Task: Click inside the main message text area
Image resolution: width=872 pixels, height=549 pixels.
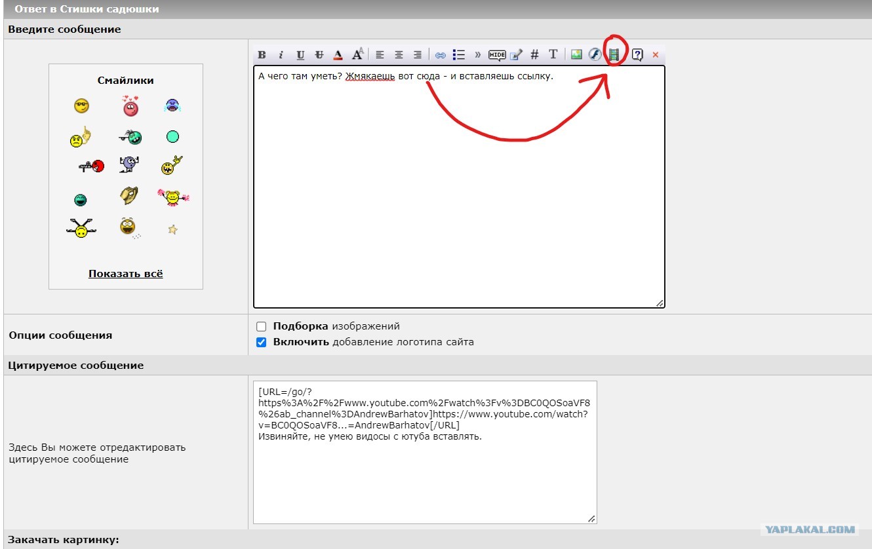Action: pos(459,187)
